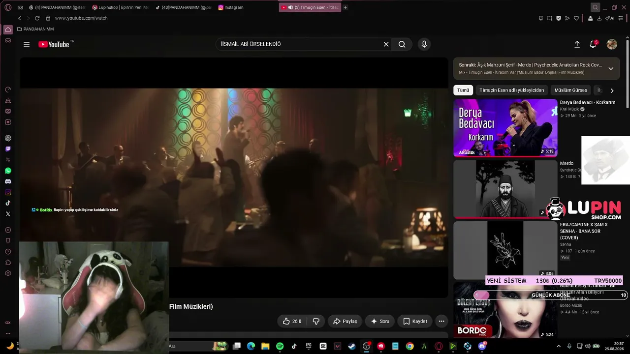Viewport: 630px width, 354px height.
Task: Switch to the Lupinshop browser tab
Action: pos(120,7)
